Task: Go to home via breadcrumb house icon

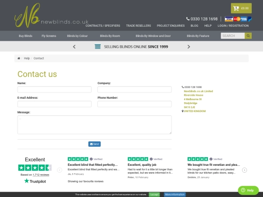Action: (19, 58)
